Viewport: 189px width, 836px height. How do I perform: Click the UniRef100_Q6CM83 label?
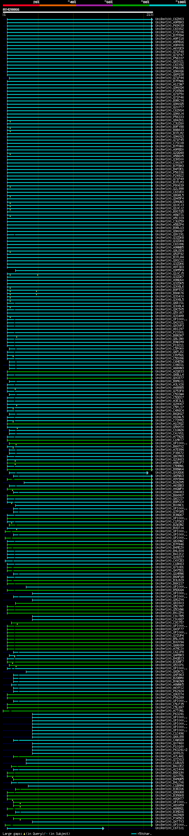click(170, 456)
